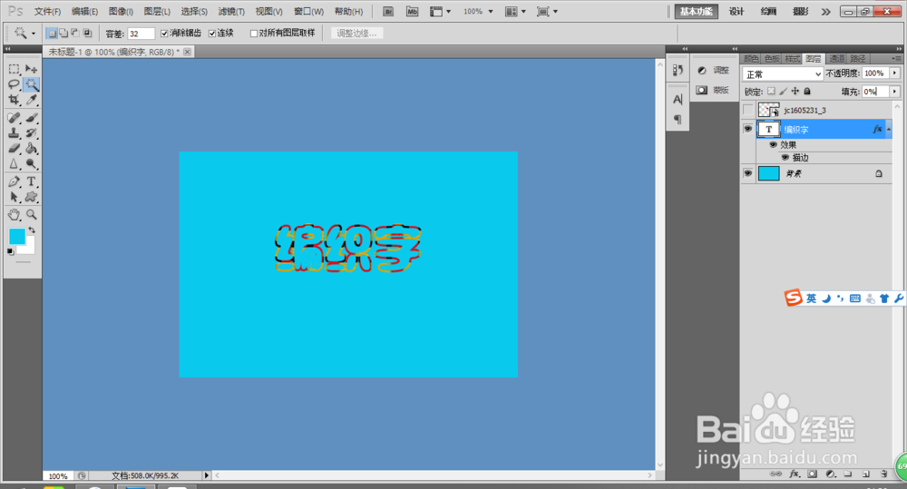Select the Horizontal Type tool
This screenshot has height=489, width=907.
pos(31,181)
